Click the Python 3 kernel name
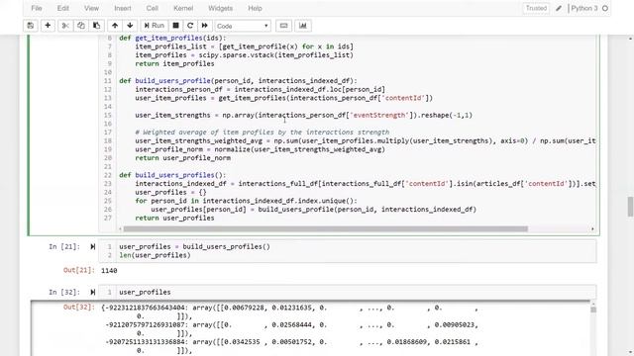Image resolution: width=634 pixels, height=356 pixels. (x=584, y=8)
